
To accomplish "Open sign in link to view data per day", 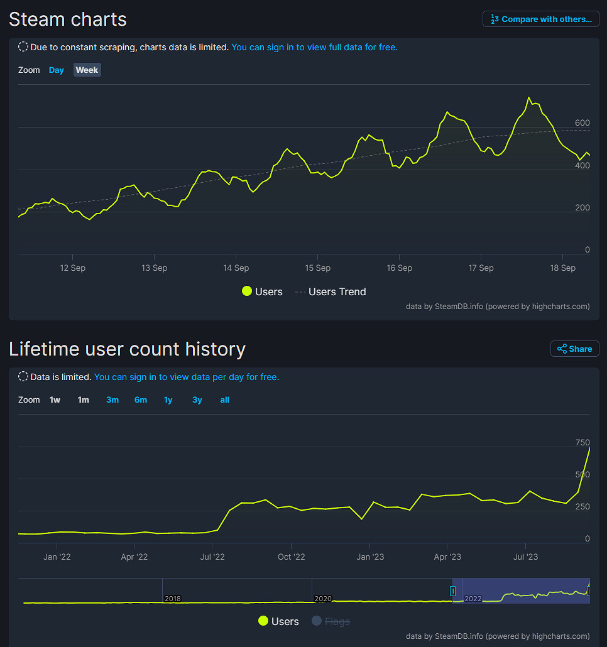I will coord(187,377).
